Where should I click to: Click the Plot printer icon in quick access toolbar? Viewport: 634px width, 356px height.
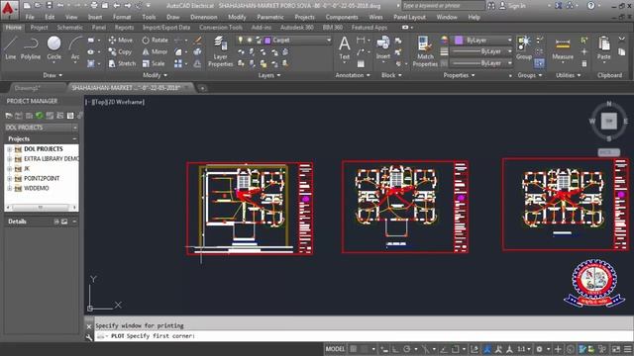click(x=94, y=6)
